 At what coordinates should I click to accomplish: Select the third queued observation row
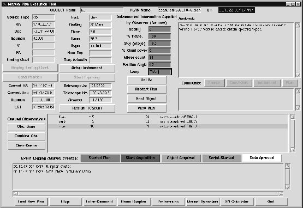[x=168, y=126]
